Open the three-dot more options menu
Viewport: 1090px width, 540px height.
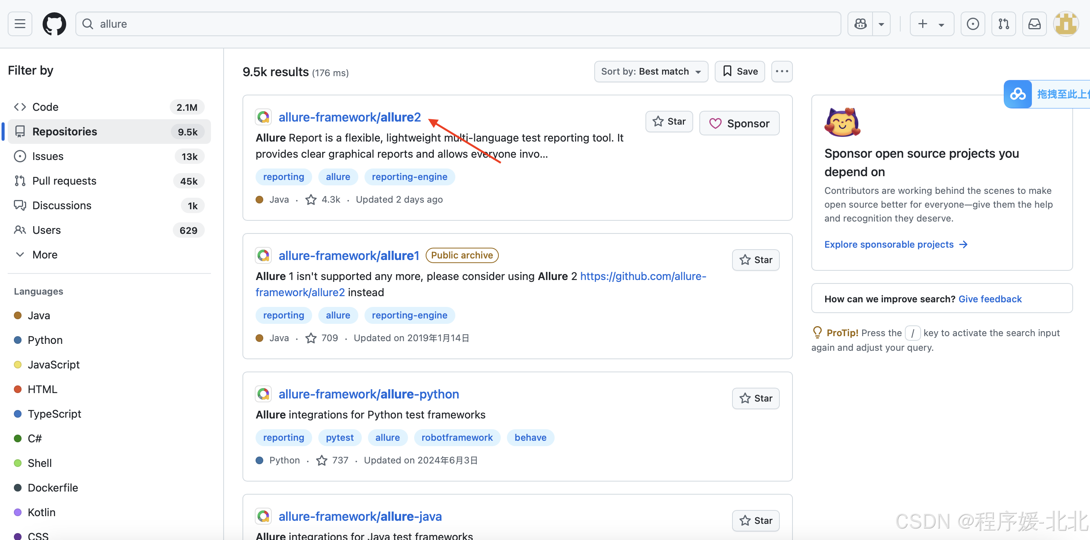(782, 72)
